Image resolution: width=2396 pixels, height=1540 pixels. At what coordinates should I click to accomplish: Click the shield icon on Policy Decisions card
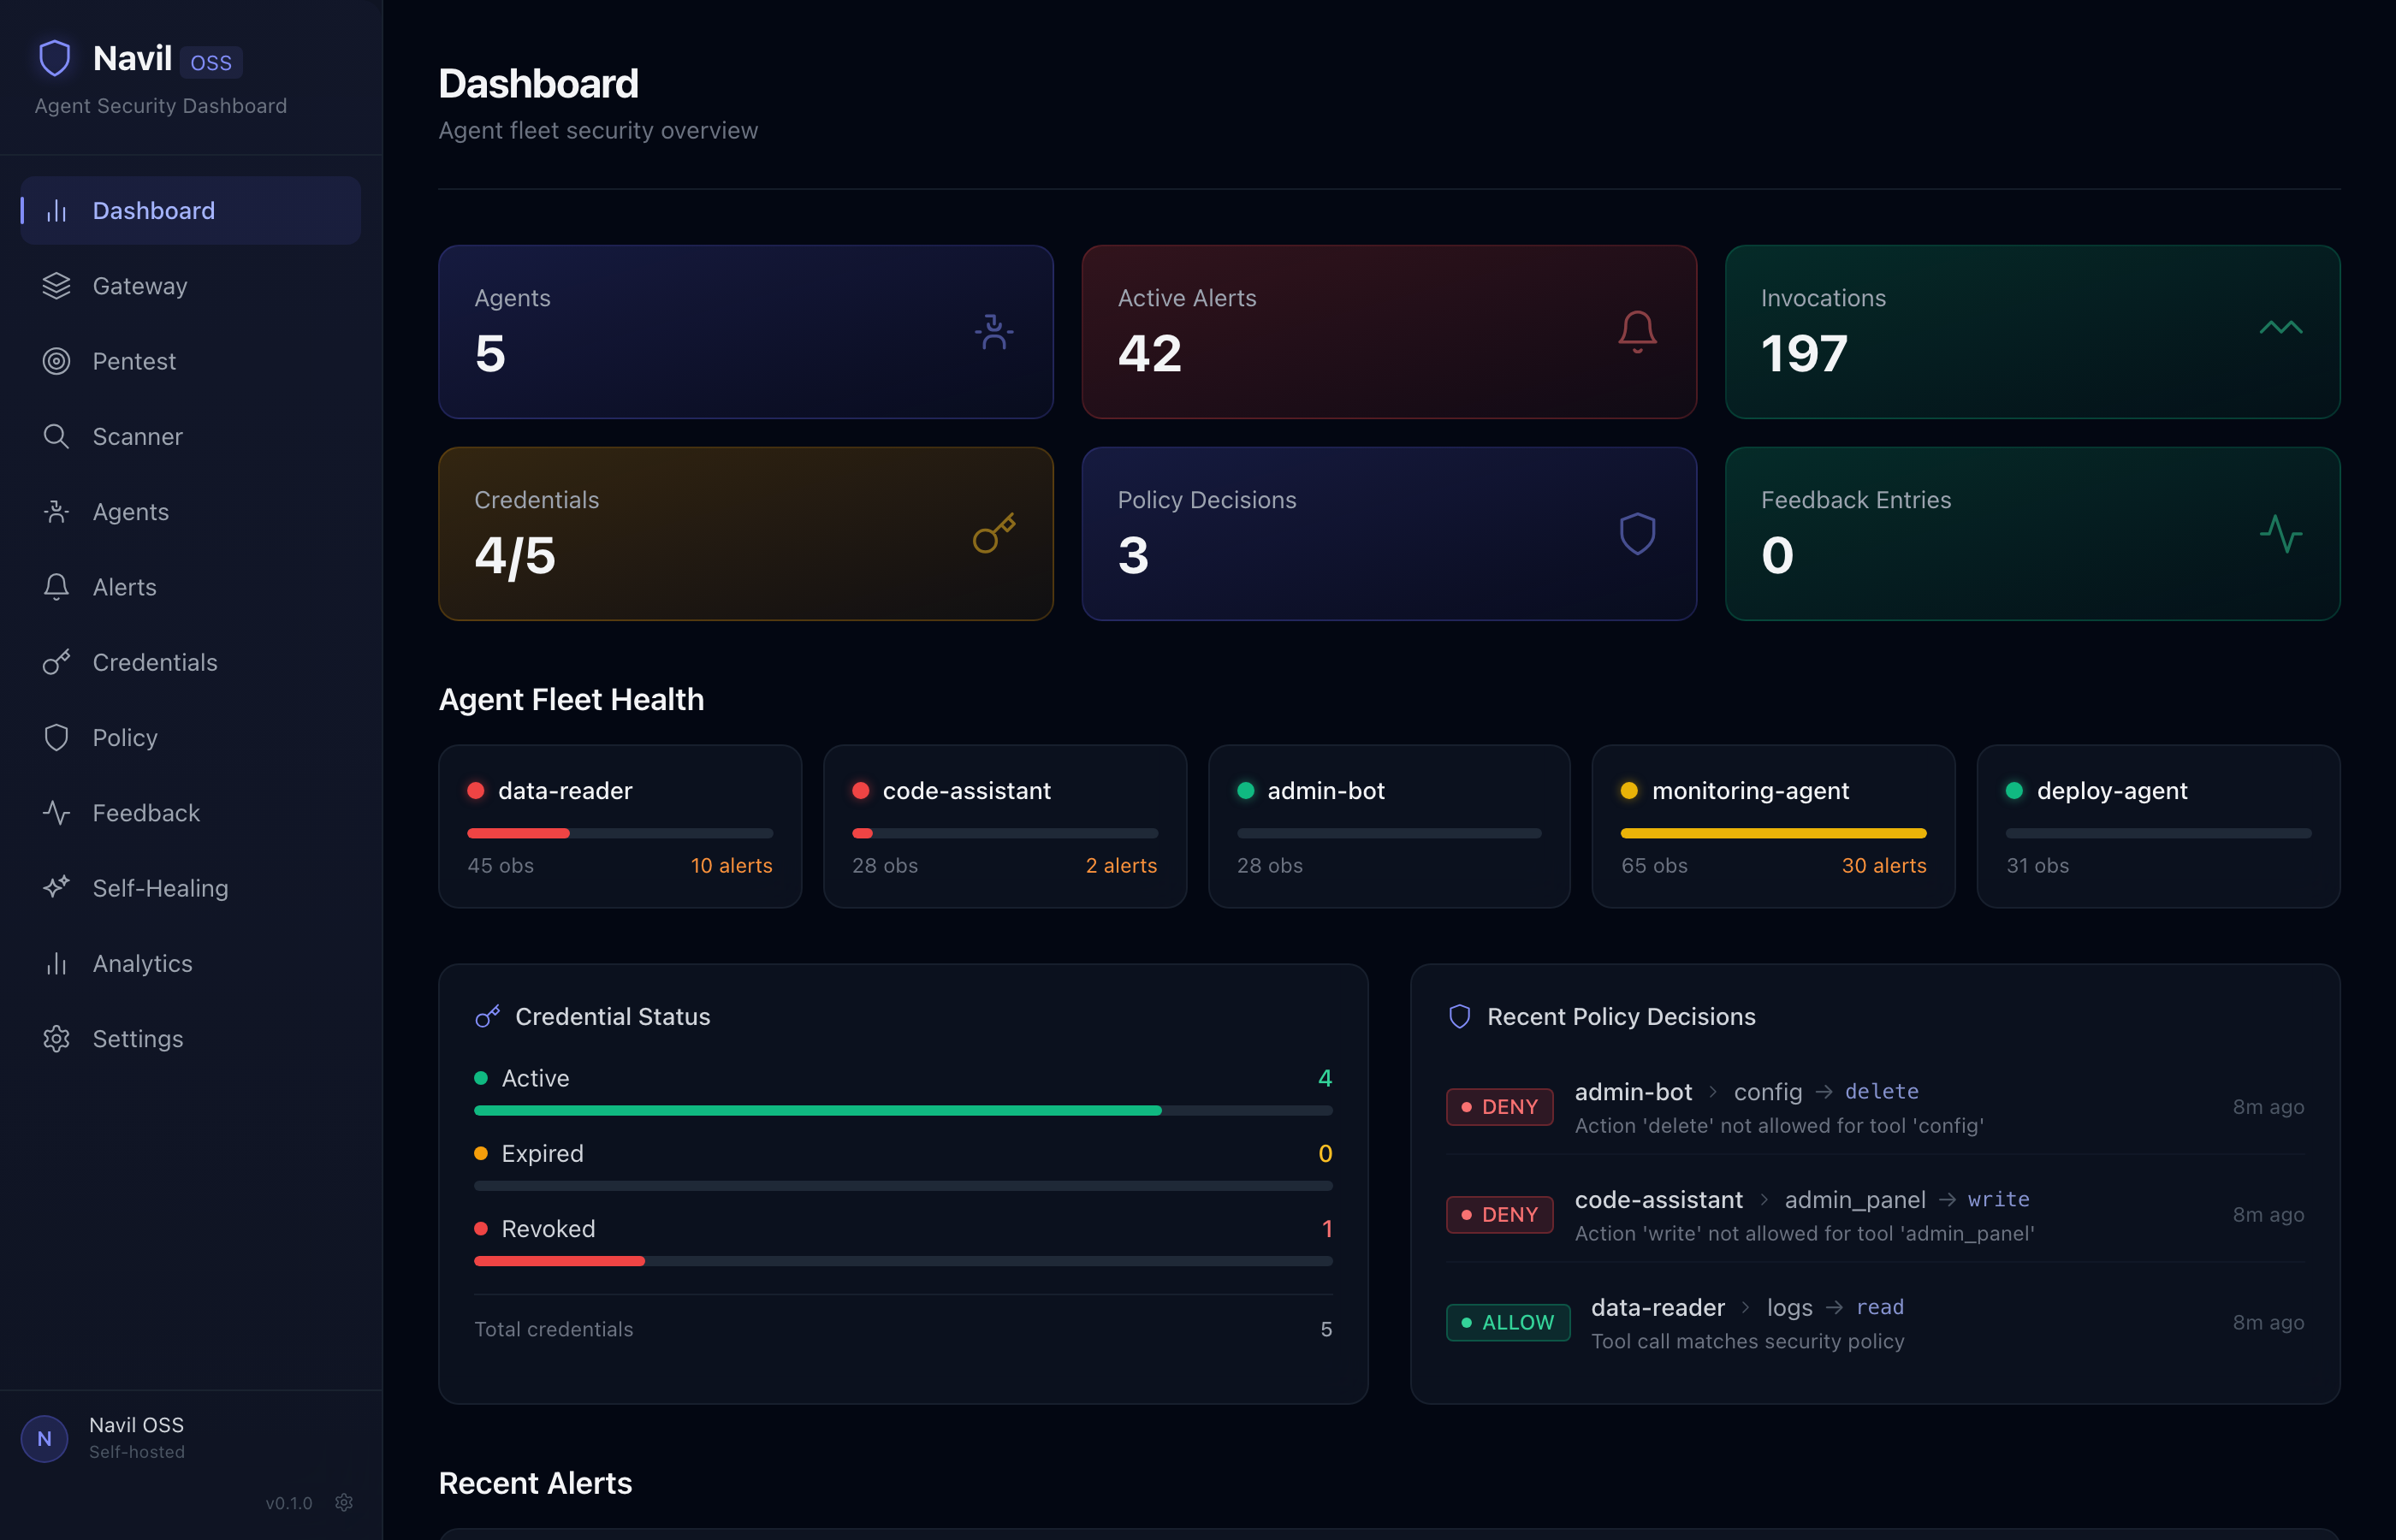1636,533
